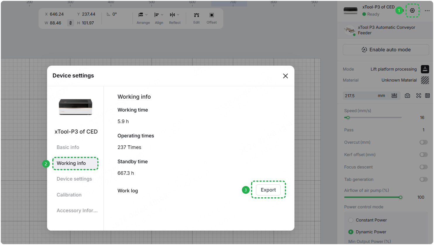
Task: Click the camera refresh icon
Action: coord(407,96)
